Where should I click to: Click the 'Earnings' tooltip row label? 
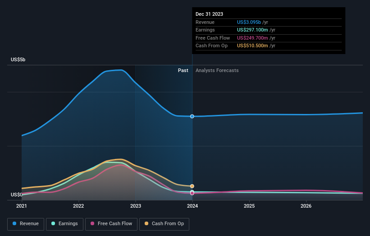click(x=205, y=30)
